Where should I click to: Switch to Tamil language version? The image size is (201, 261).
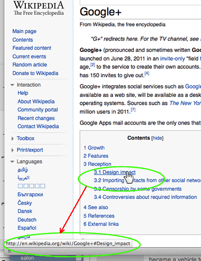click(x=23, y=170)
